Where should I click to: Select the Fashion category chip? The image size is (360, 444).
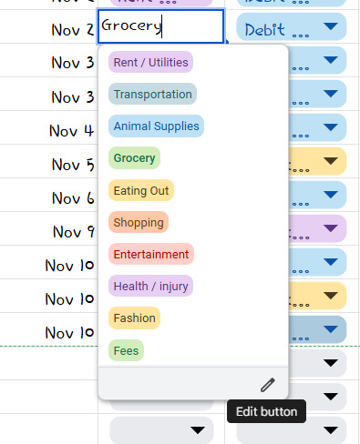click(x=134, y=318)
